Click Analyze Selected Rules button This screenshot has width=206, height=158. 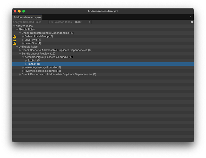coord(27,22)
